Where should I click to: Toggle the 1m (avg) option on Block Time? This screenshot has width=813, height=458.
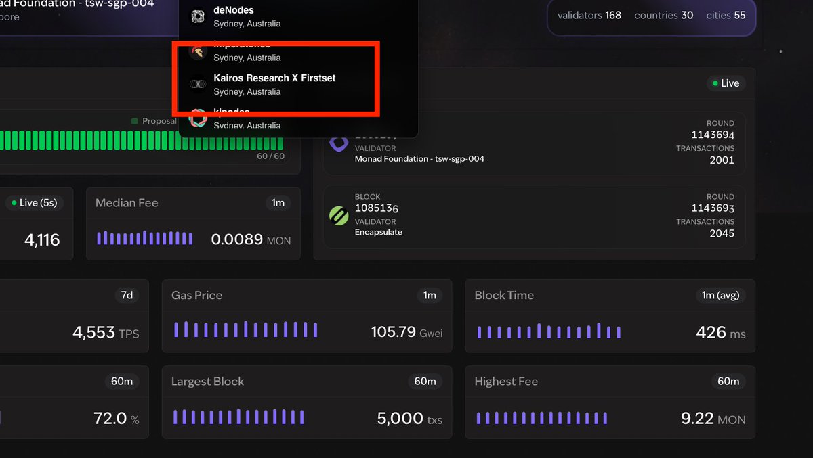[x=721, y=295]
